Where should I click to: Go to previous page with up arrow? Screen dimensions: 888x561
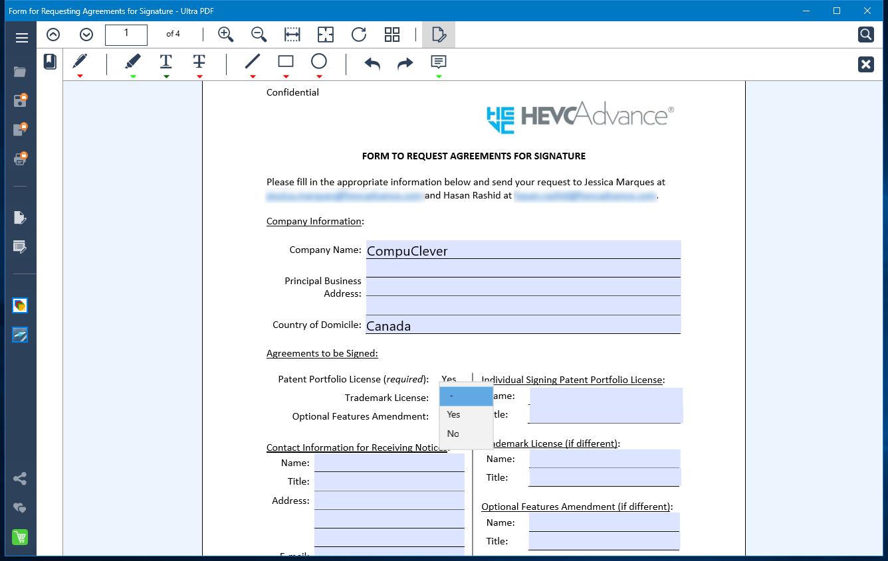(x=53, y=35)
